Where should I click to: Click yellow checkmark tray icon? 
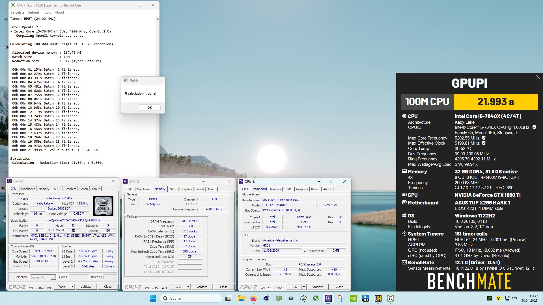point(499,298)
